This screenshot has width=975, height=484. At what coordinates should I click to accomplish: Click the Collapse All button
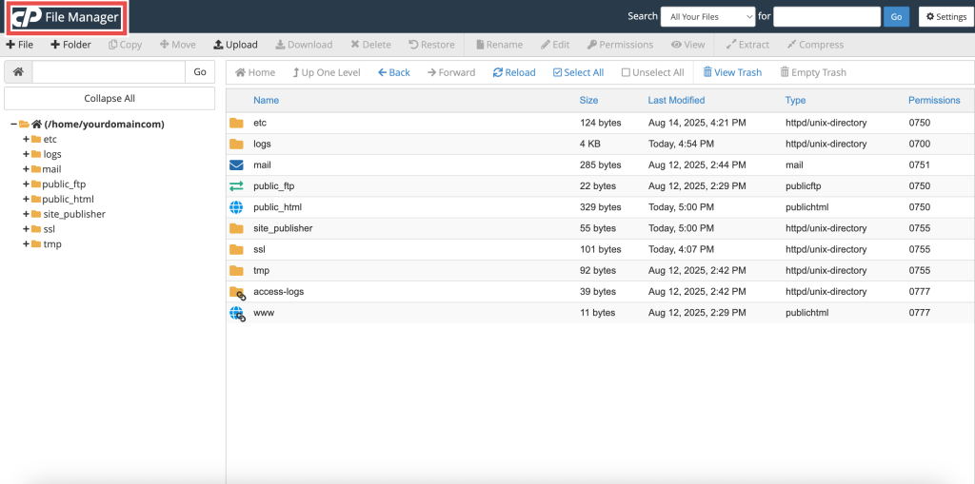click(x=109, y=98)
